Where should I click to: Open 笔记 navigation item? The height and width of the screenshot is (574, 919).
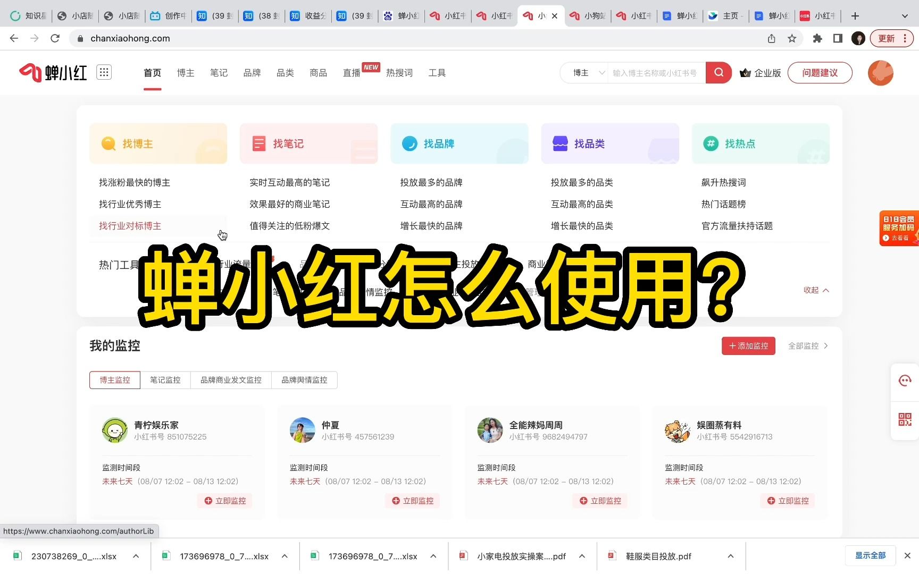point(219,73)
